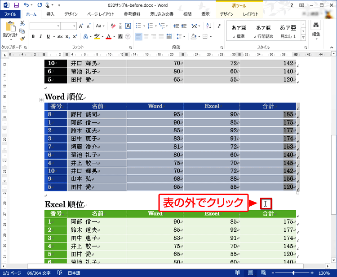
Task: Open the paste (貼り付け) button
Action: click(x=10, y=31)
